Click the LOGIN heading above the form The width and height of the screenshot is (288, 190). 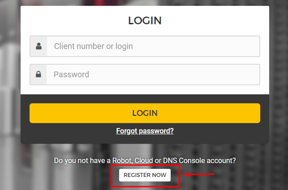145,21
